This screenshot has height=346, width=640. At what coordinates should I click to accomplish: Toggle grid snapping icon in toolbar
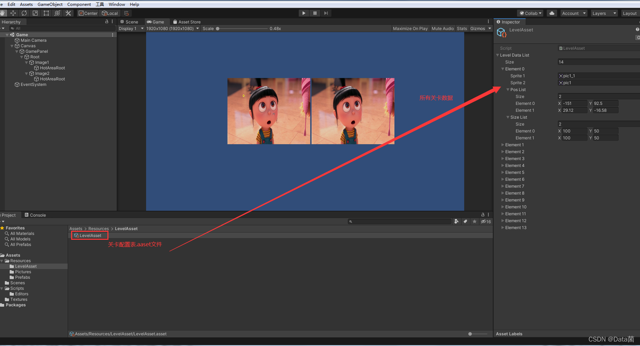point(126,13)
